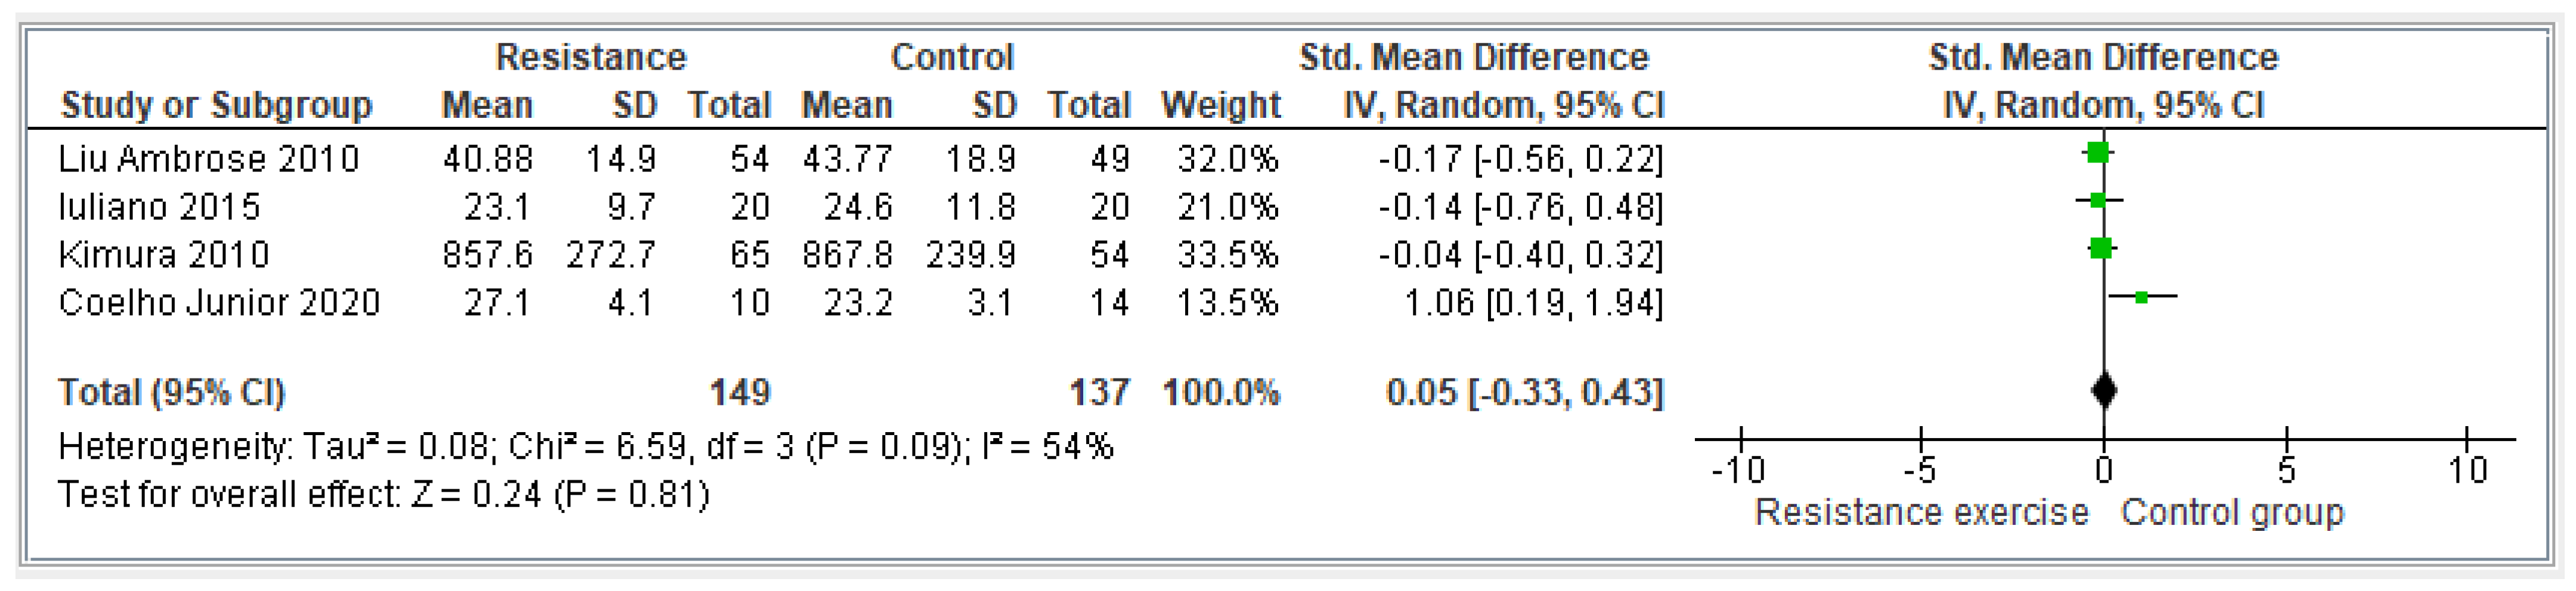
Task: Select the Iuliano 2015 study name
Action: (x=159, y=207)
